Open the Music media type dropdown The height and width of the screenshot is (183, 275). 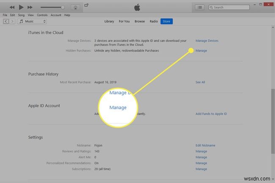32,22
